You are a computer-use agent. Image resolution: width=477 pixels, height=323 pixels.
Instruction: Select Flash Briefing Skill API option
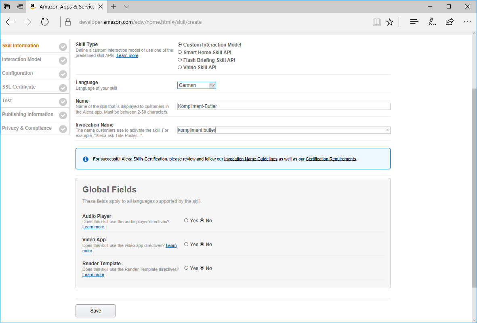(180, 60)
